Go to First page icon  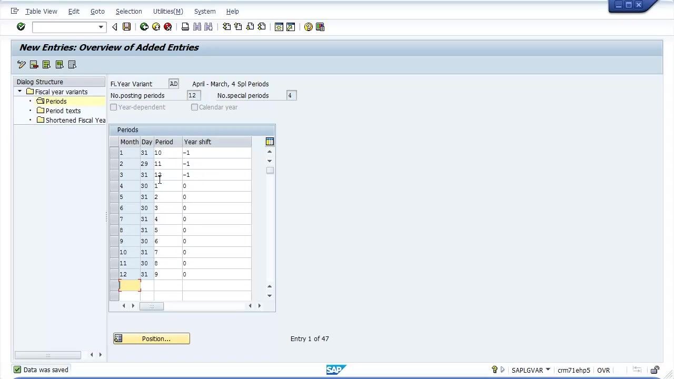(x=226, y=27)
